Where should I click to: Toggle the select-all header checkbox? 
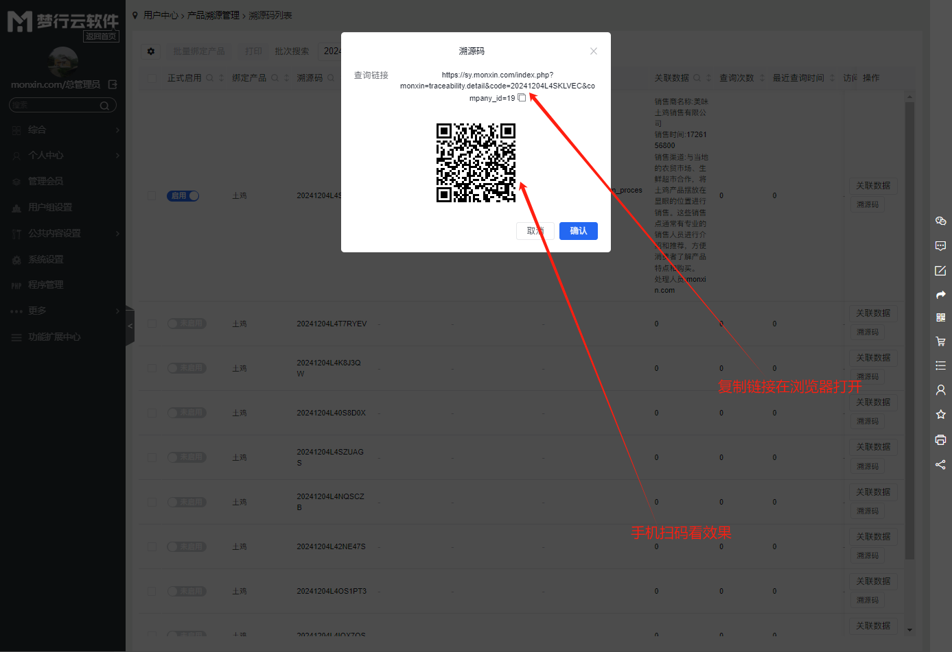tap(152, 78)
